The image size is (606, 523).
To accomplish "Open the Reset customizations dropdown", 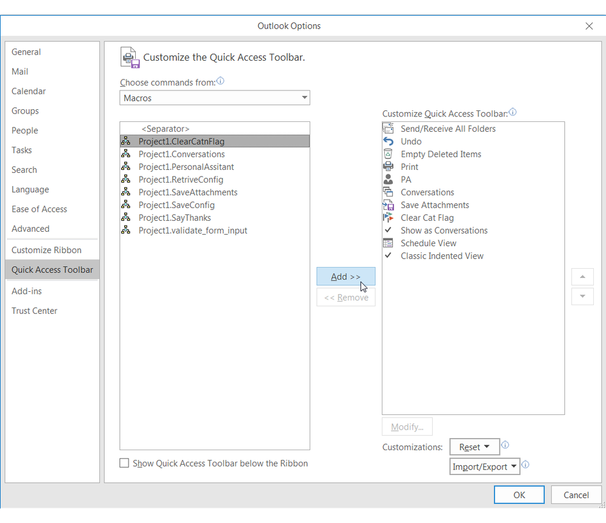I will [474, 447].
